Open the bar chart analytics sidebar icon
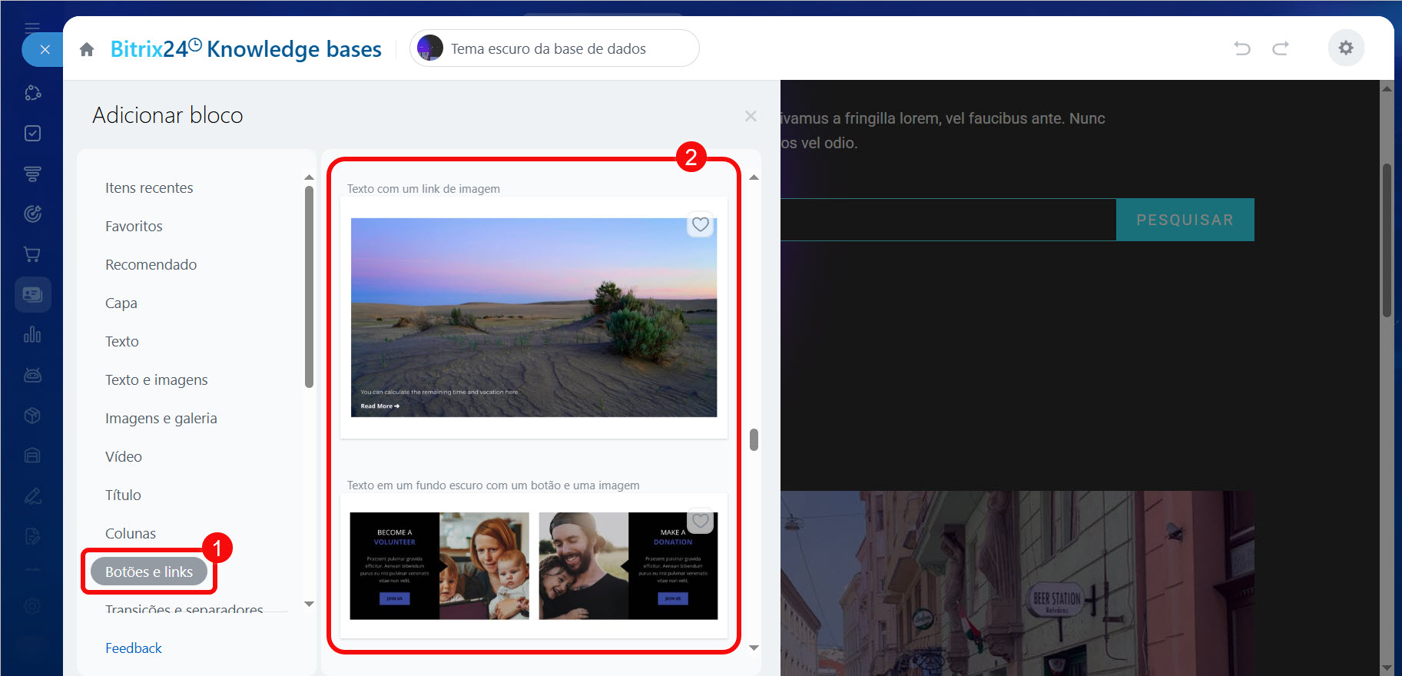 [32, 335]
